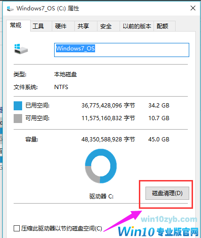
Task: Select the 共享 tab
Action: (x=86, y=26)
